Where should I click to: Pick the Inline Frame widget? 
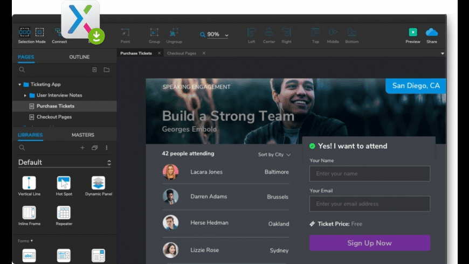[x=29, y=216]
